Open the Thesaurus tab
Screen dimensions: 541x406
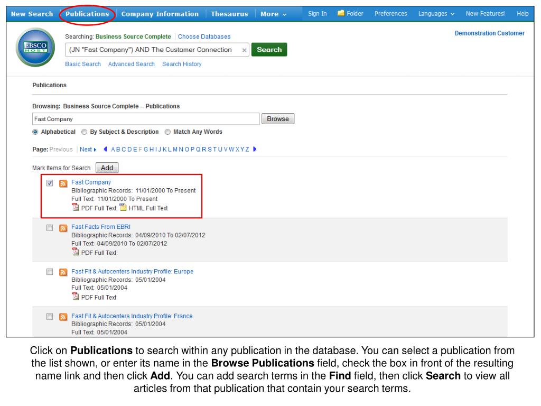pos(229,14)
